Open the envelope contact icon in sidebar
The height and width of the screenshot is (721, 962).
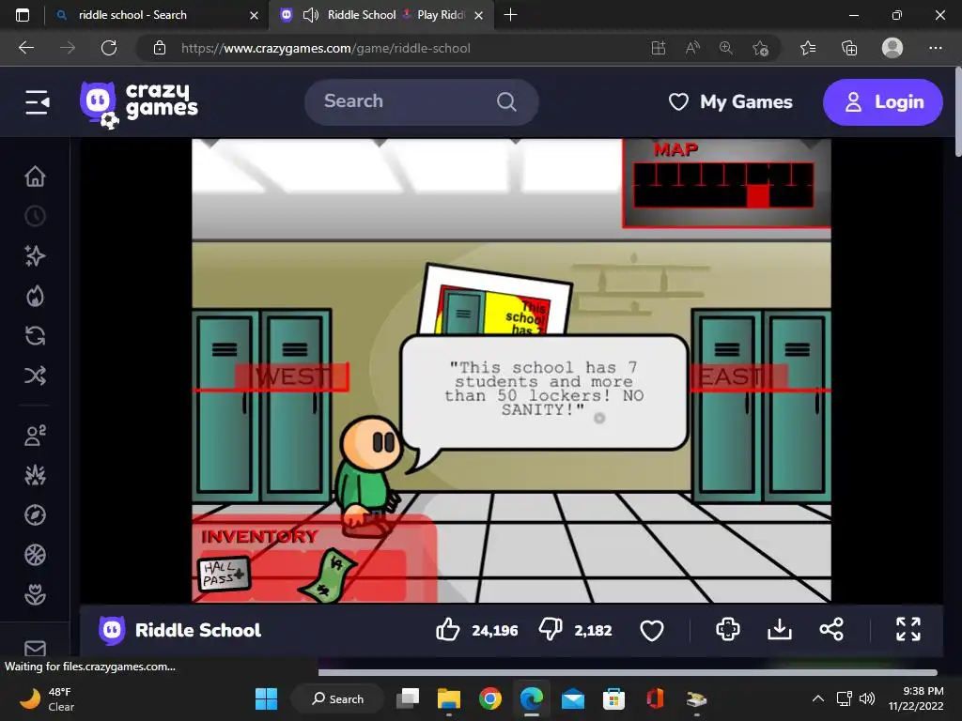tap(35, 648)
